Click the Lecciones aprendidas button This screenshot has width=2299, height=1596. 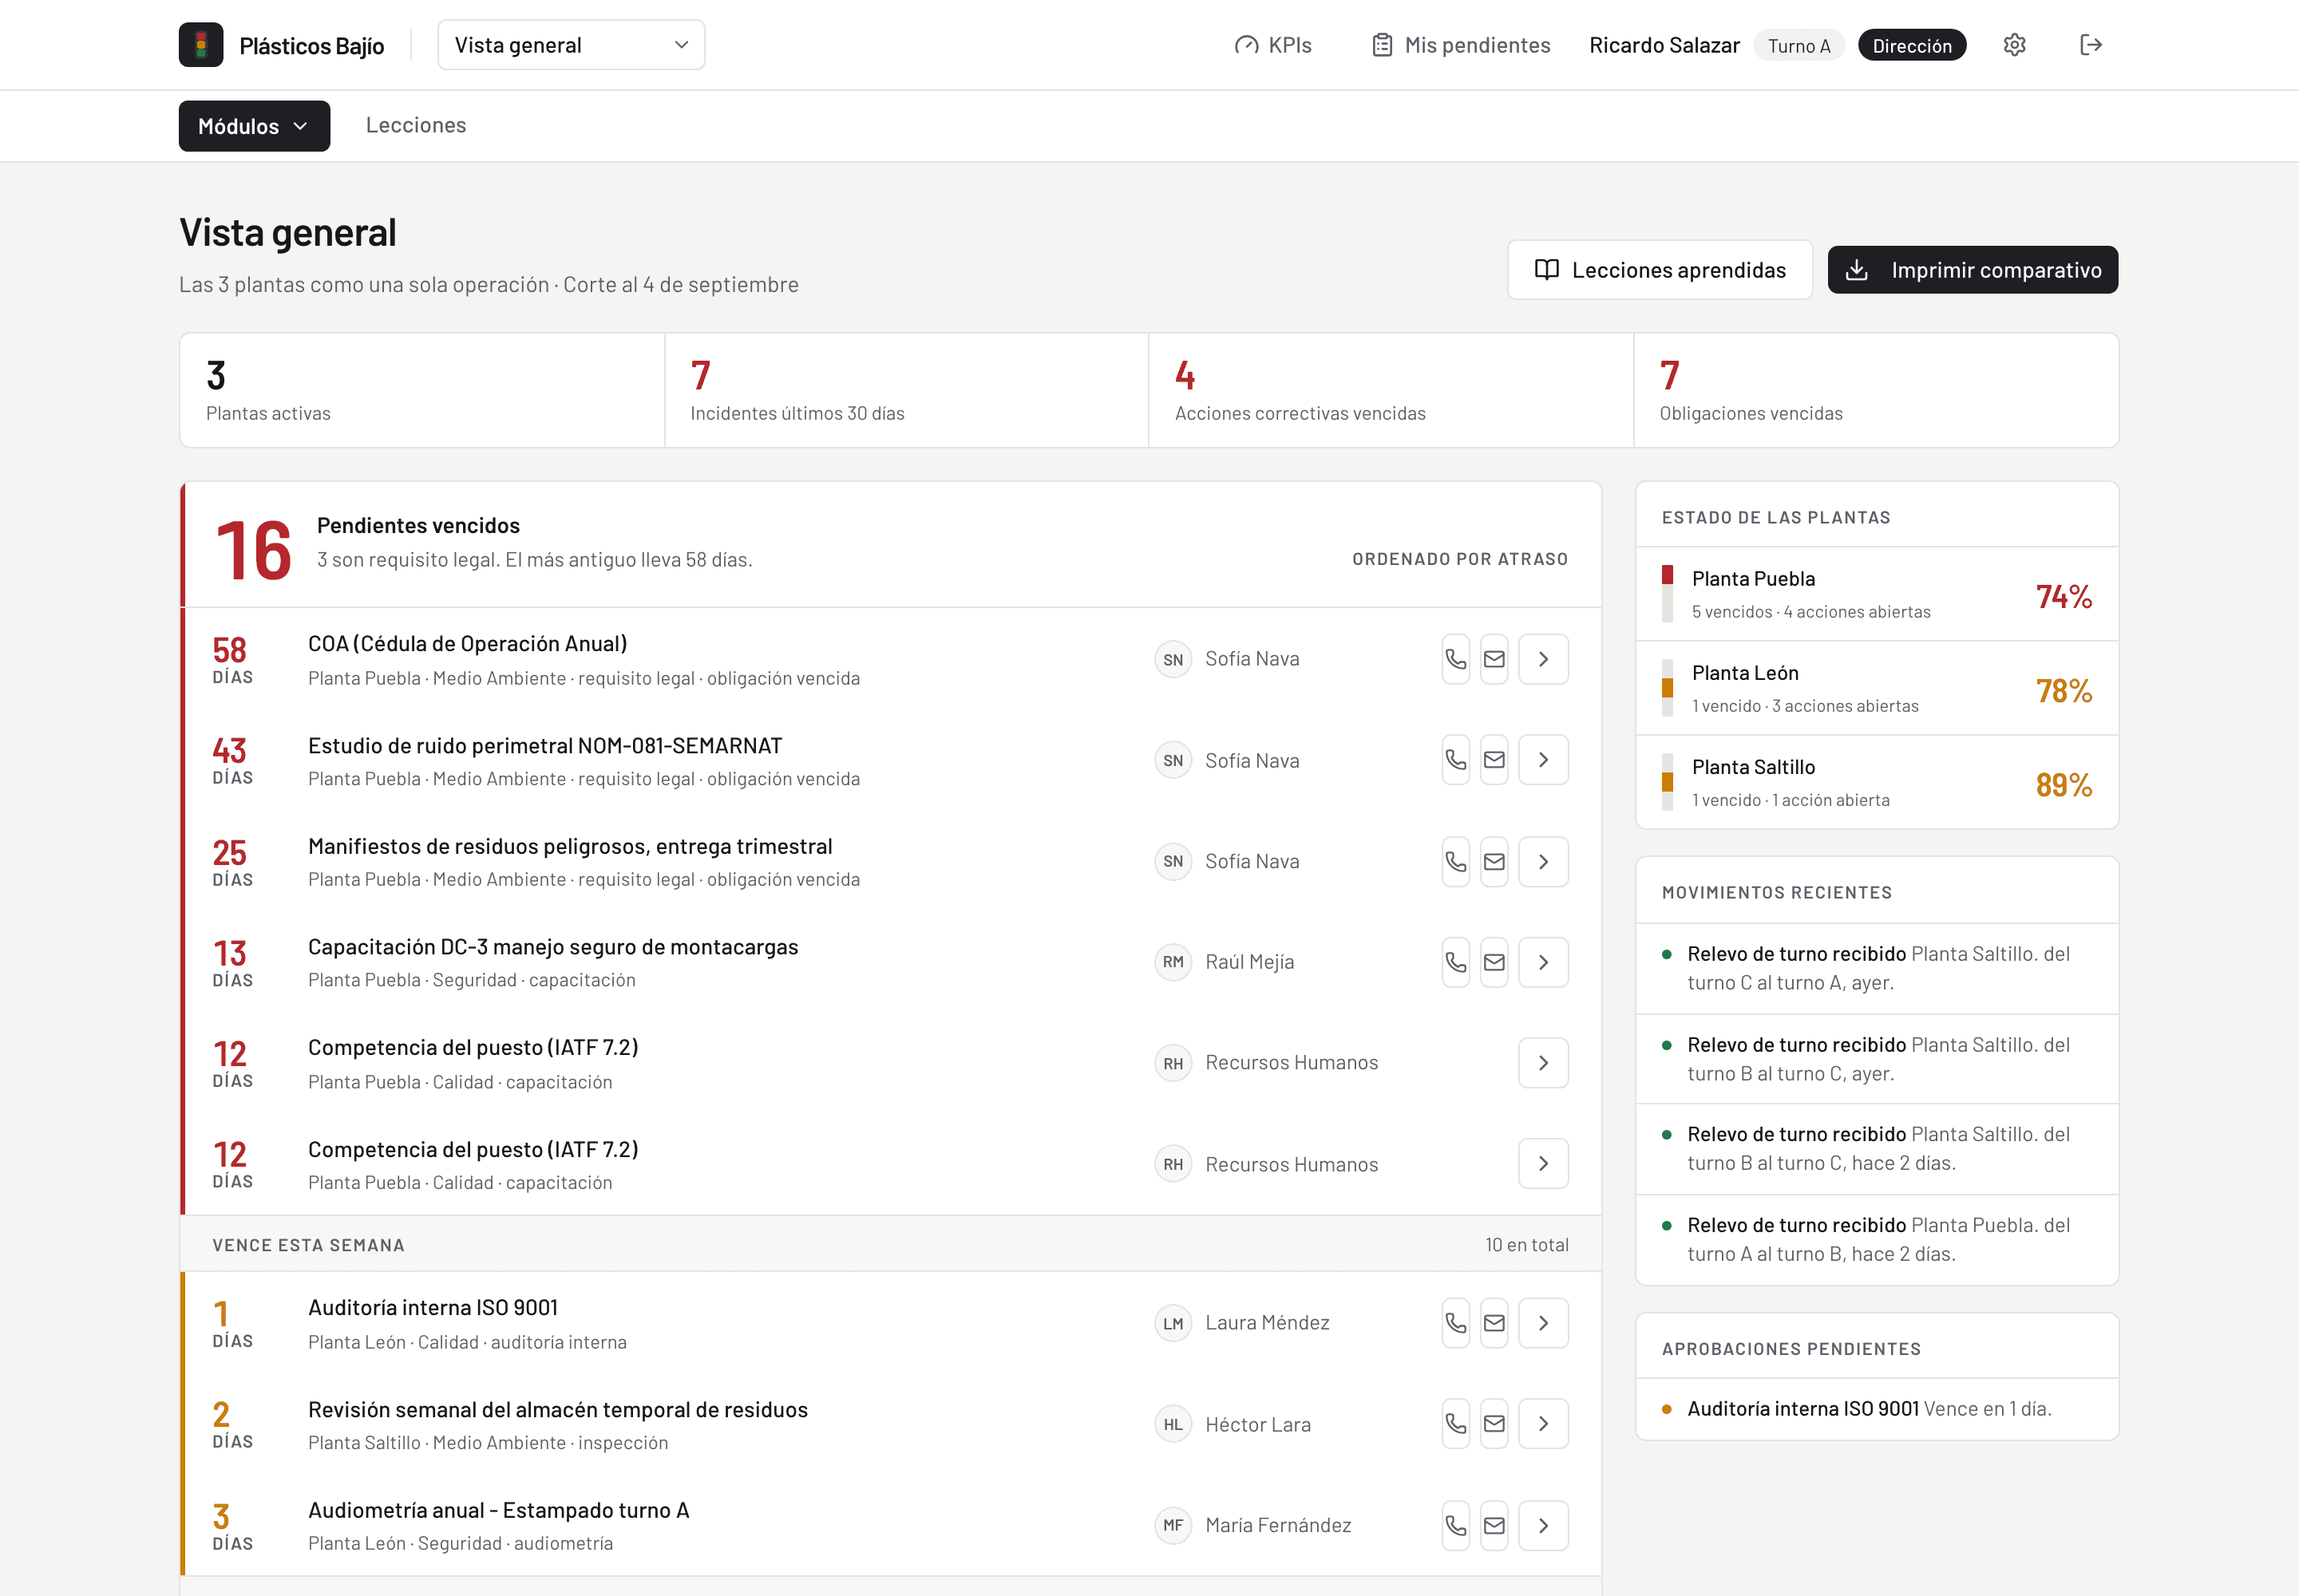click(1660, 270)
